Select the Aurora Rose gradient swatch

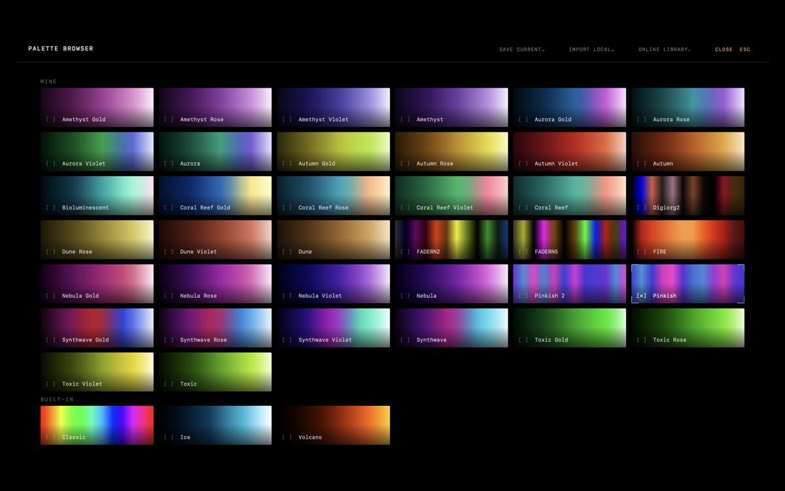(688, 107)
